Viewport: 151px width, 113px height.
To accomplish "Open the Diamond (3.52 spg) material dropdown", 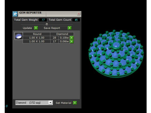I will click(50, 103).
